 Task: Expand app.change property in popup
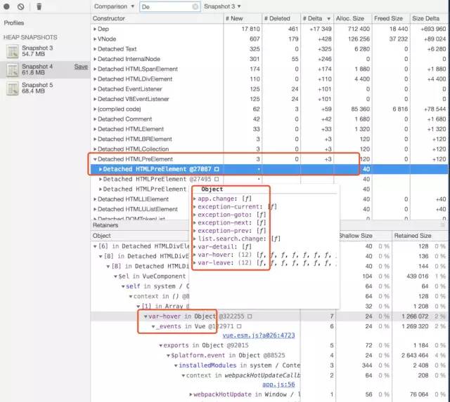coord(195,199)
